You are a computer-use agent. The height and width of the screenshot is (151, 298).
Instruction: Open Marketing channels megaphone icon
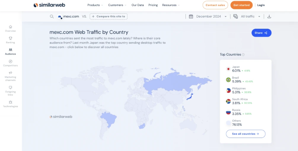pos(10,73)
